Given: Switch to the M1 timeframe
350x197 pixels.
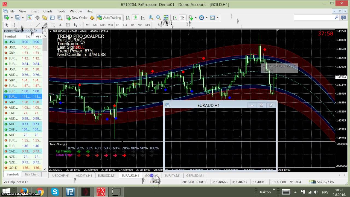Looking at the screenshot, I should (88, 25).
